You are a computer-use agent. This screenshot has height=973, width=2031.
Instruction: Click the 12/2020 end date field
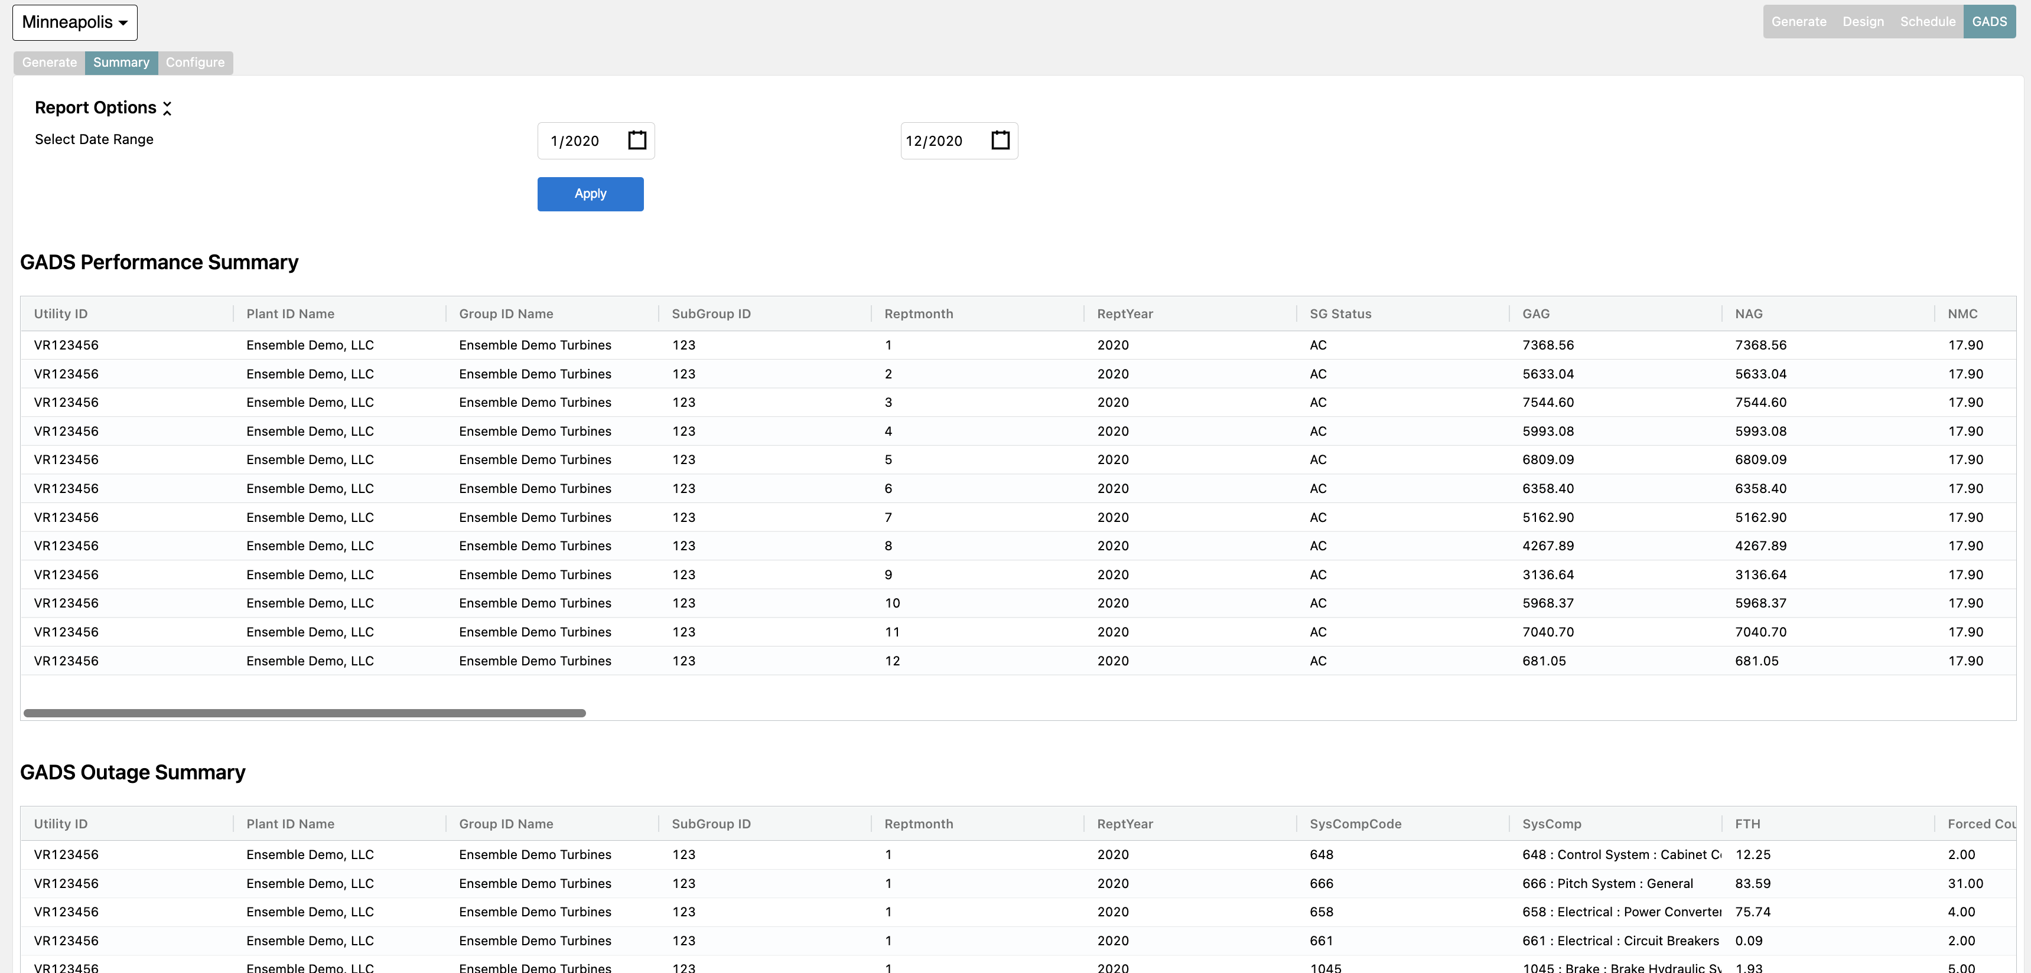(935, 141)
